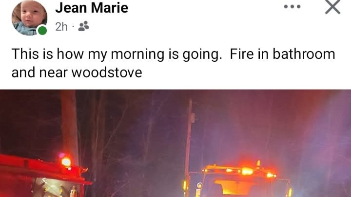Open the Jean Marie profile name link
Image resolution: width=351 pixels, height=197 pixels.
point(92,8)
